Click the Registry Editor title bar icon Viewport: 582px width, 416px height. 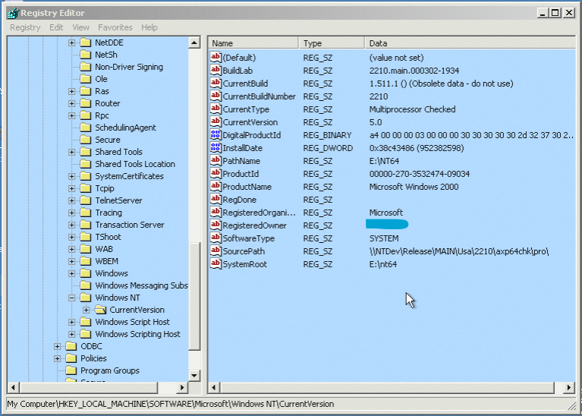pos(12,12)
